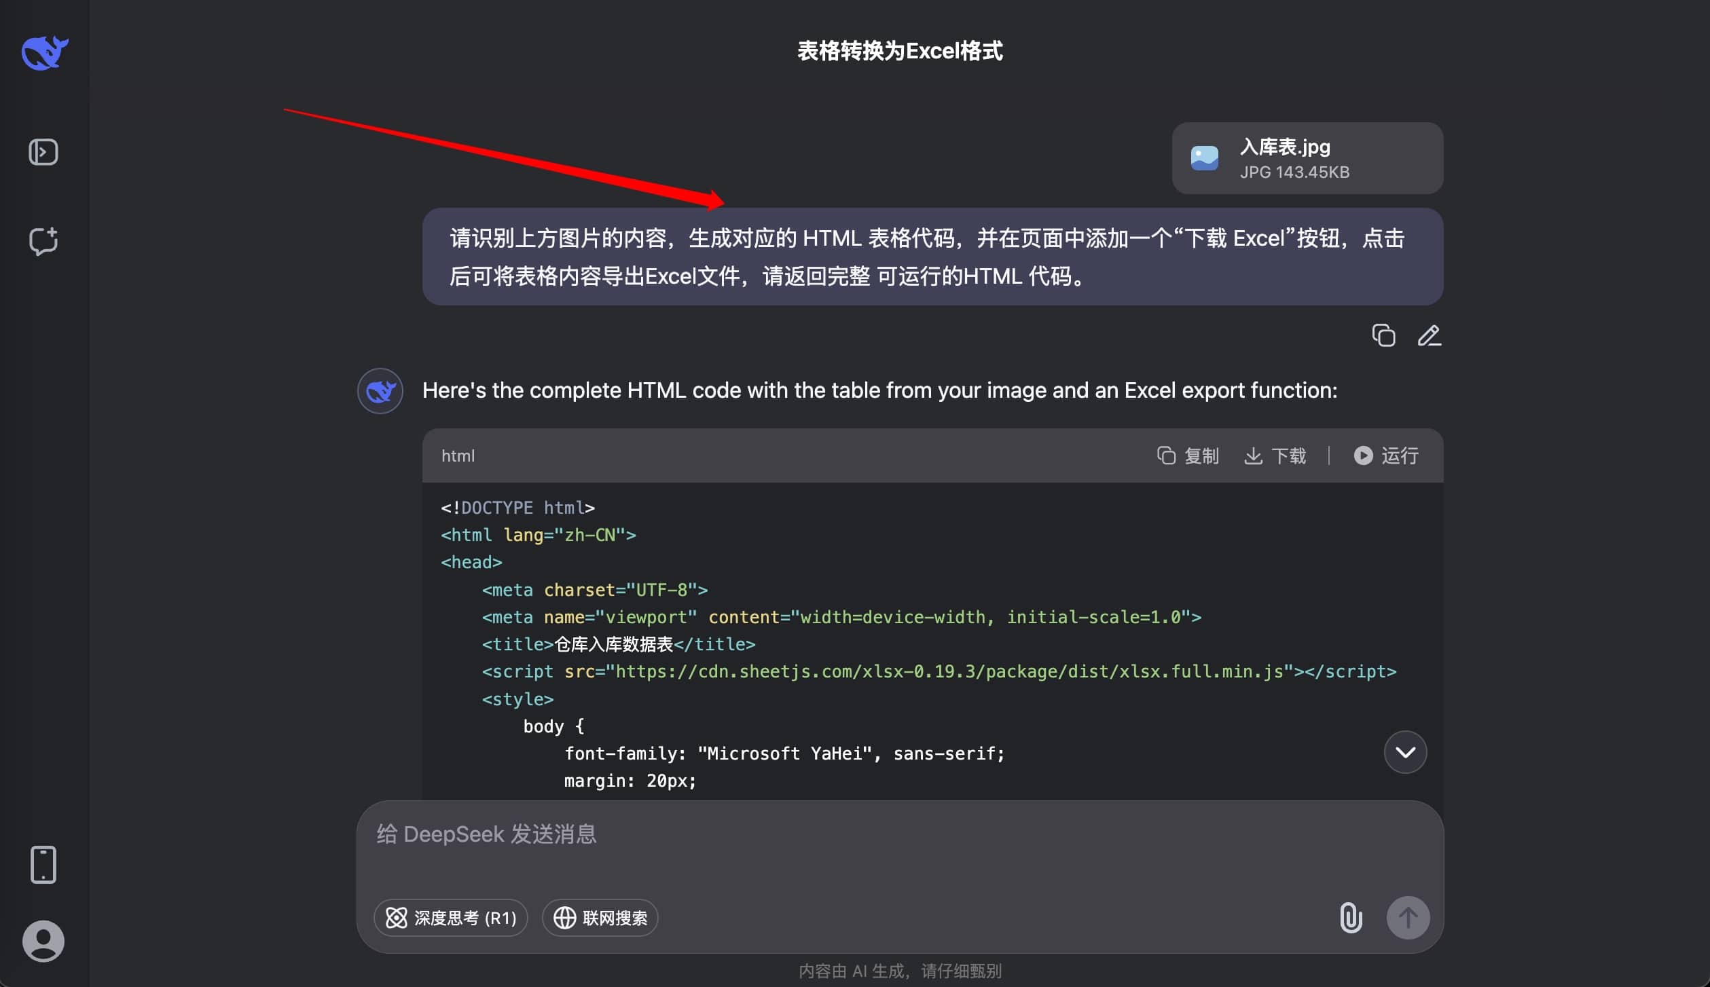
Task: Click the DeepSeek whale logo in sidebar
Action: [x=44, y=52]
